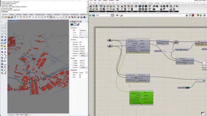Click the Lens Length value field
207x116 pixels.
83,42
